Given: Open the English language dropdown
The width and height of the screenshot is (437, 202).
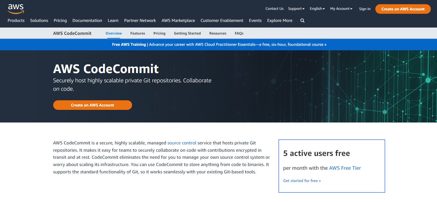Looking at the screenshot, I should click(317, 9).
